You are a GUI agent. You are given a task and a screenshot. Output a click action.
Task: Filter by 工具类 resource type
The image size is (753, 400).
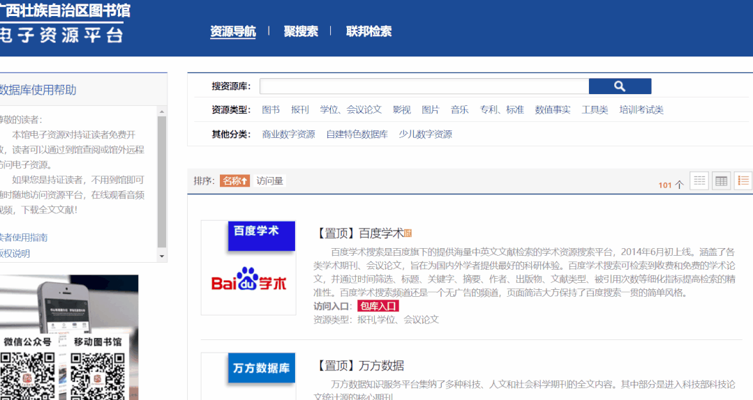click(595, 110)
